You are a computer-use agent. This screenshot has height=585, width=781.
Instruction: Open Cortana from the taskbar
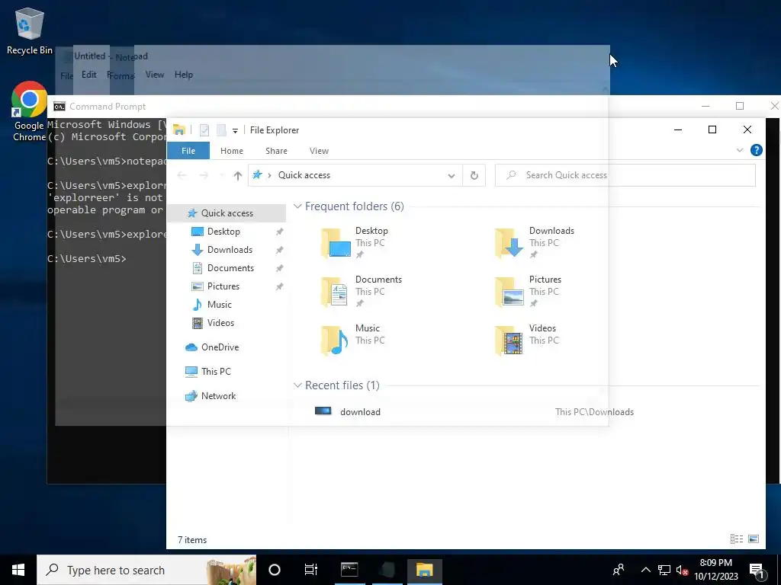click(275, 570)
